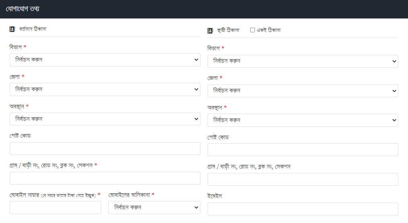Click the ইমেইল label
408x223 pixels.
tap(215, 196)
